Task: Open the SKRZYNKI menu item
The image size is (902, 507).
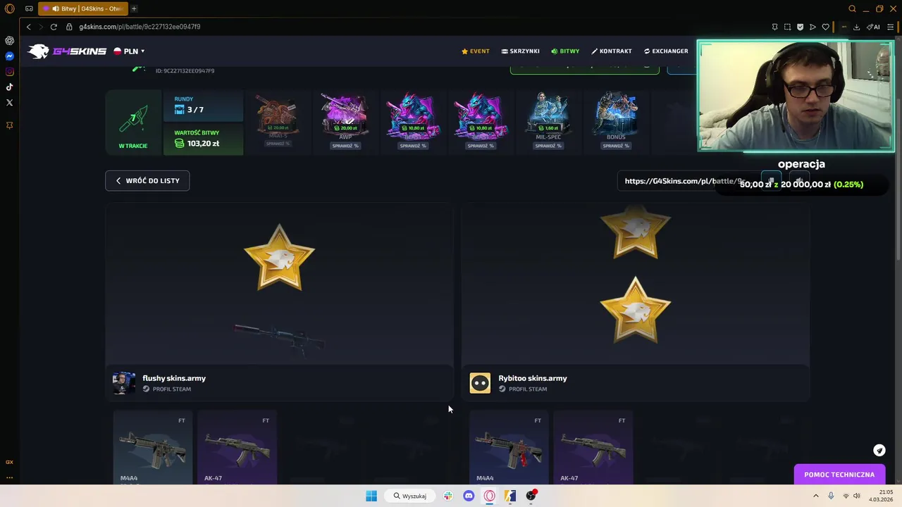Action: click(521, 51)
